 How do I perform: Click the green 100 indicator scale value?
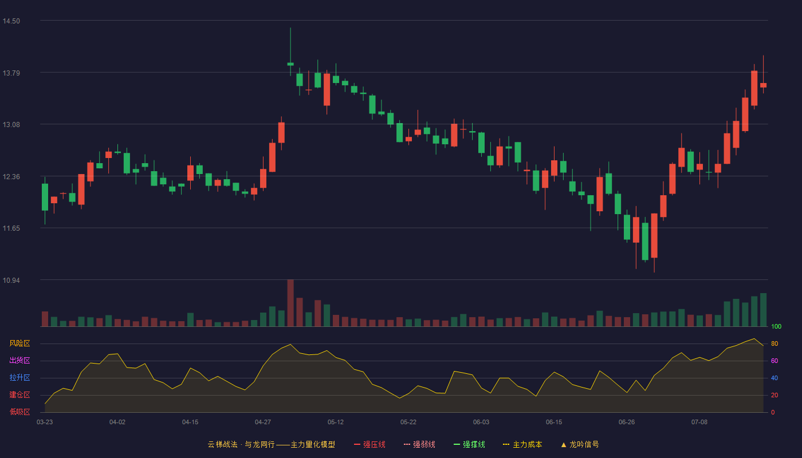[x=776, y=326]
